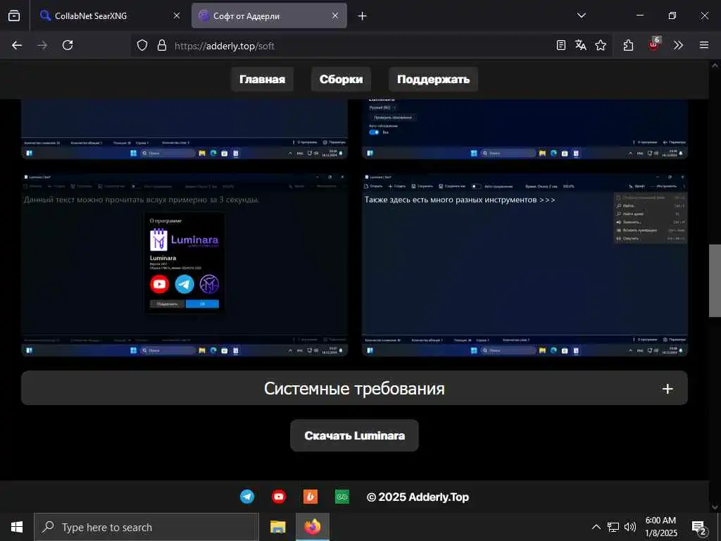Open the Windows Start menu
The width and height of the screenshot is (721, 541).
coord(17,527)
